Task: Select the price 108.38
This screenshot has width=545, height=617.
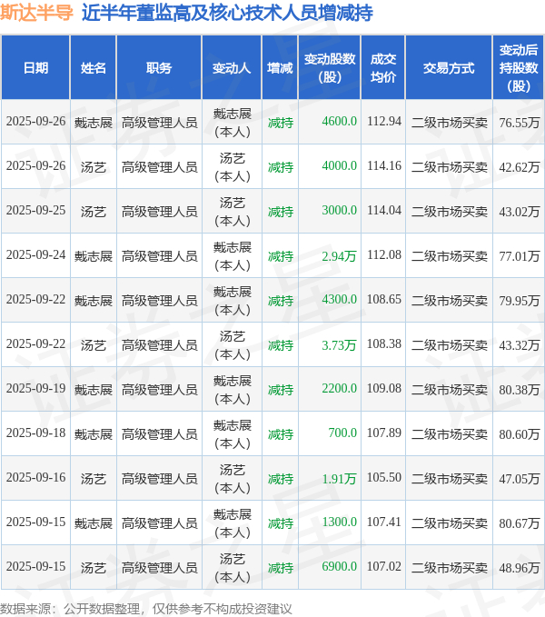Action: pos(384,343)
